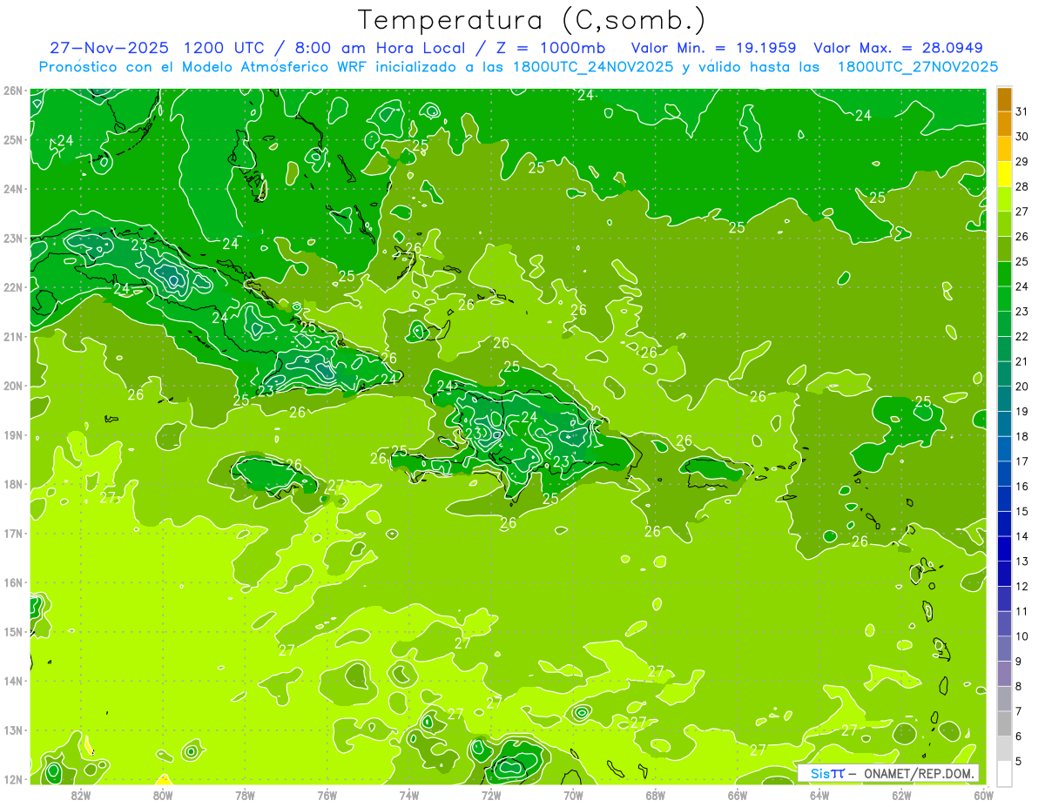This screenshot has height=807, width=1045.
Task: Click the 70W longitude axis label
Action: (573, 795)
